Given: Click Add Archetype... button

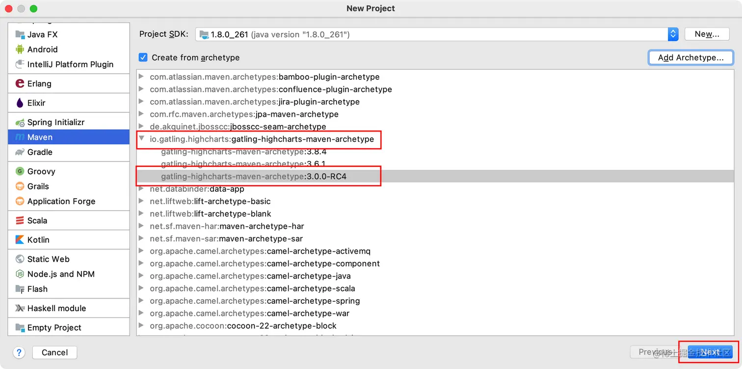Looking at the screenshot, I should (x=690, y=57).
